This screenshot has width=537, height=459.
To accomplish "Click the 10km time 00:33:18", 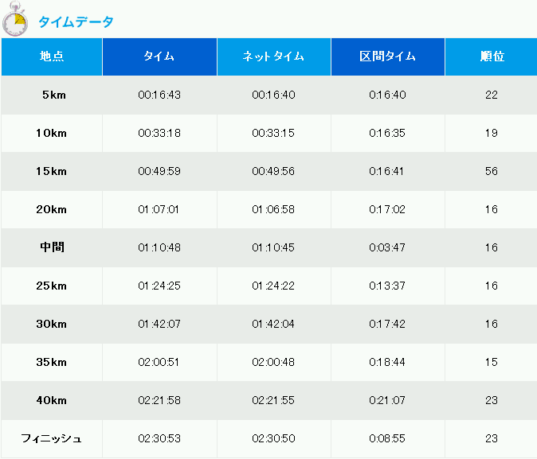I will (x=159, y=133).
